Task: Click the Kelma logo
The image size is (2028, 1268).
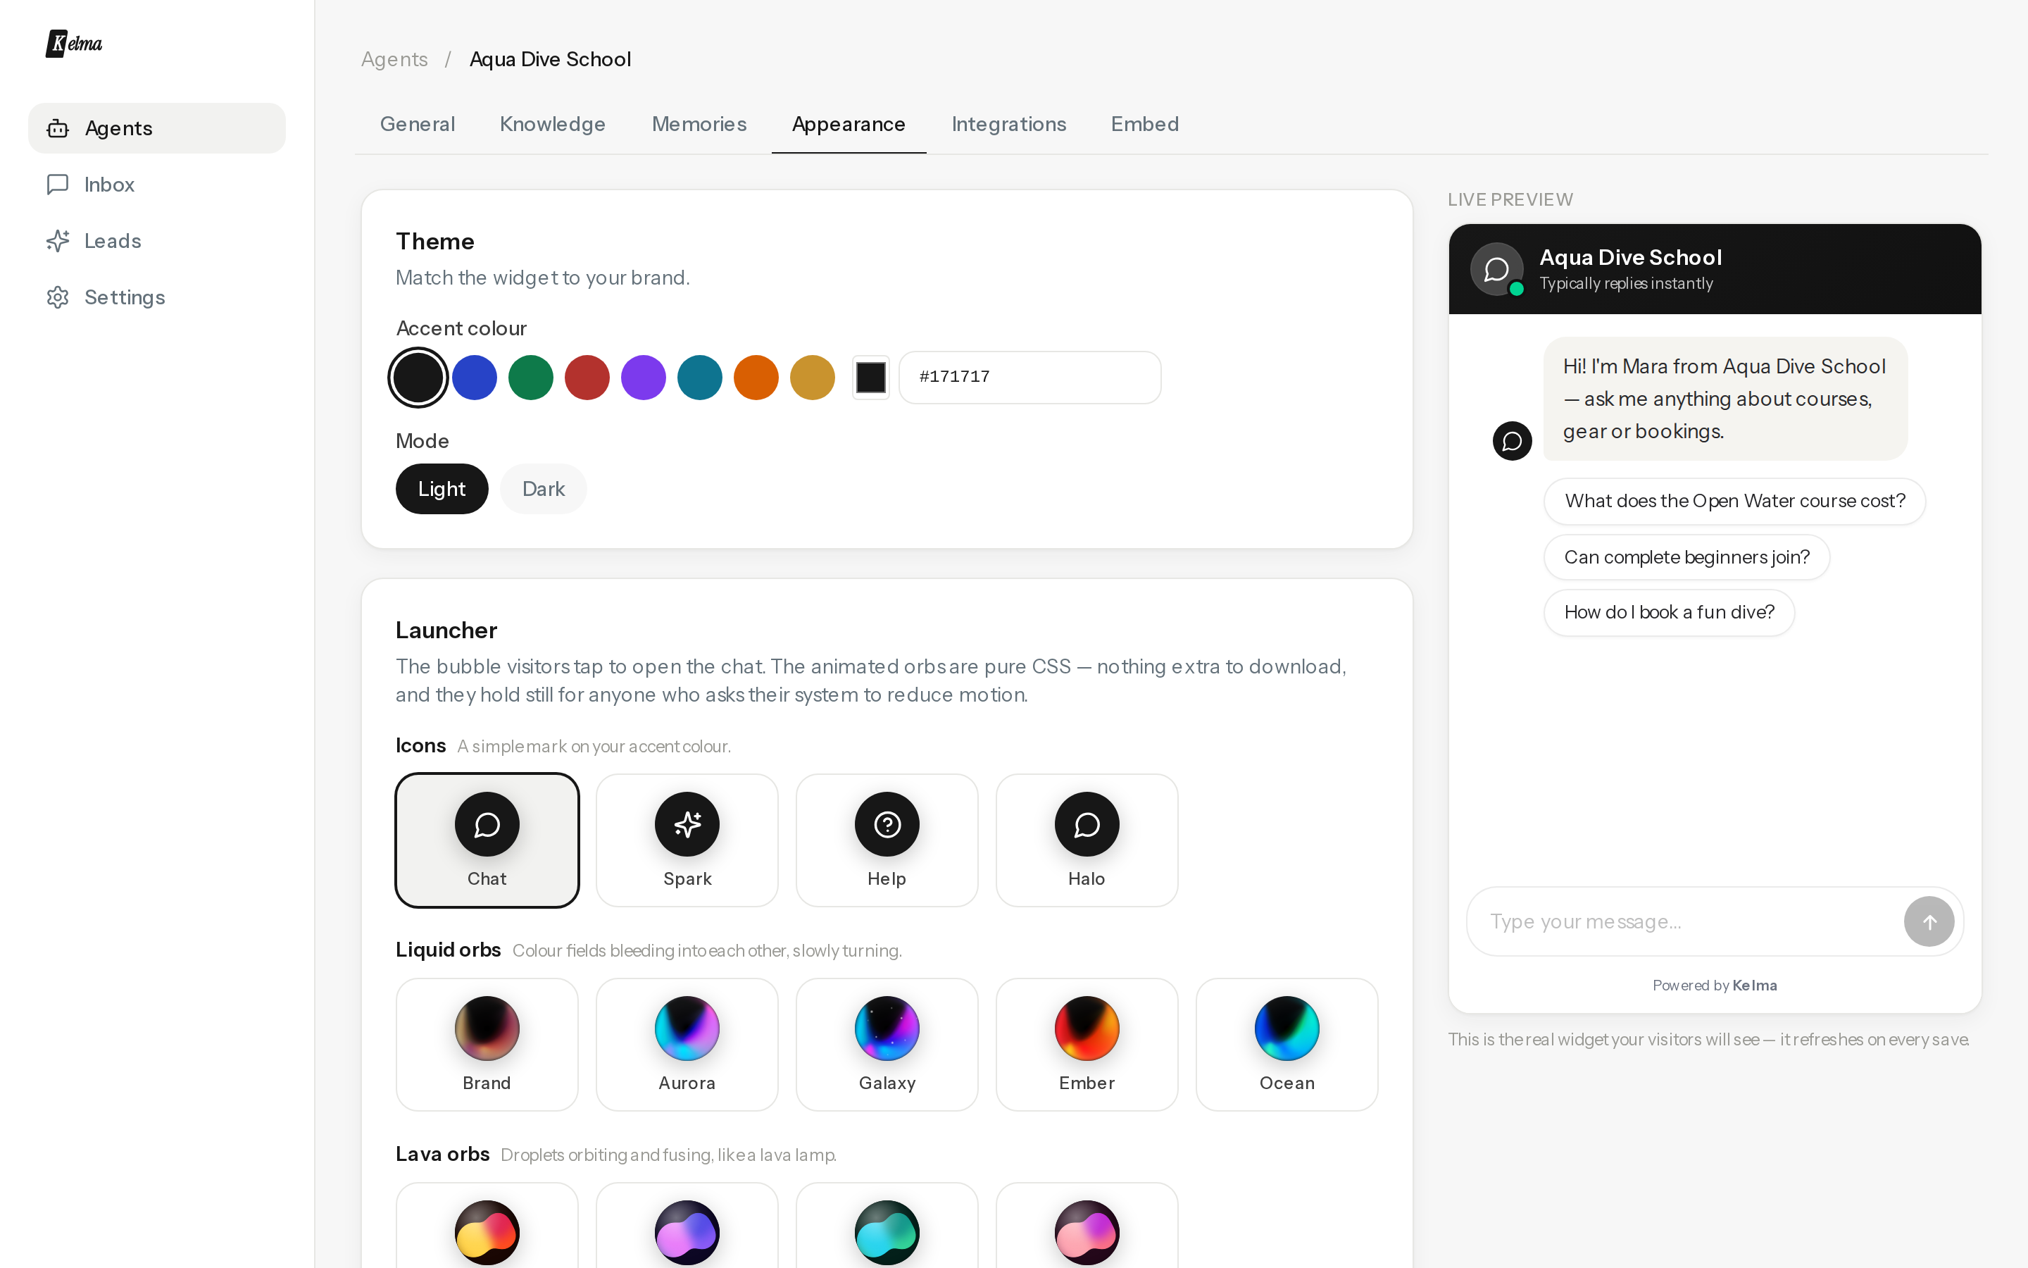Action: [x=74, y=44]
